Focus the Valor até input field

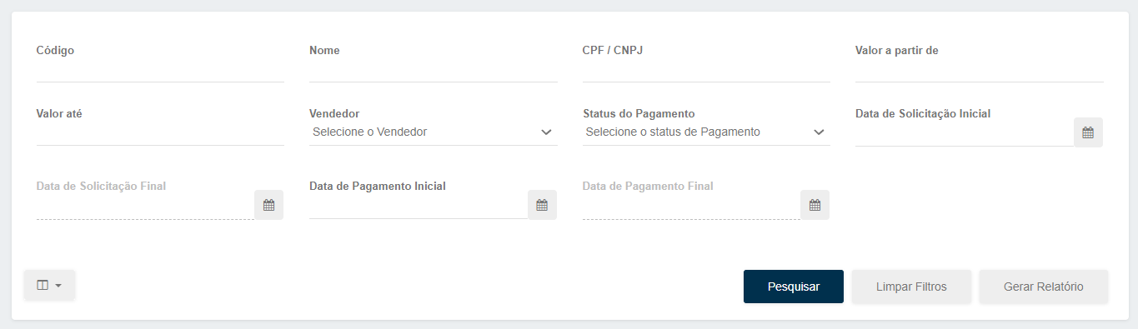pyautogui.click(x=160, y=133)
